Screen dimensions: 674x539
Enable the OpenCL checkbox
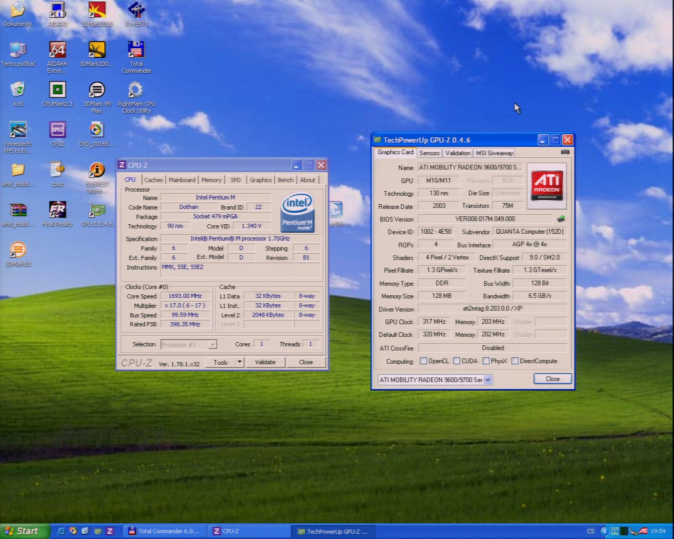pos(423,361)
